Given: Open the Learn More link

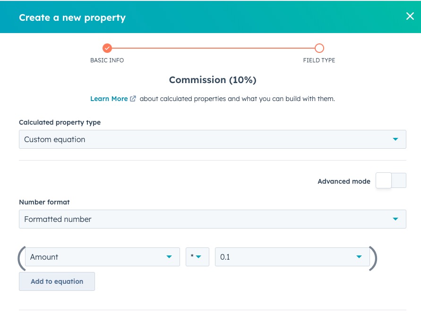Looking at the screenshot, I should coord(109,99).
